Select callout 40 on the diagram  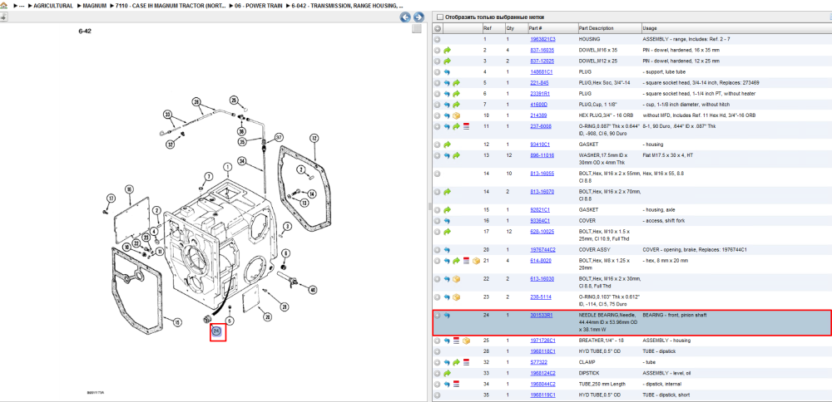[313, 290]
